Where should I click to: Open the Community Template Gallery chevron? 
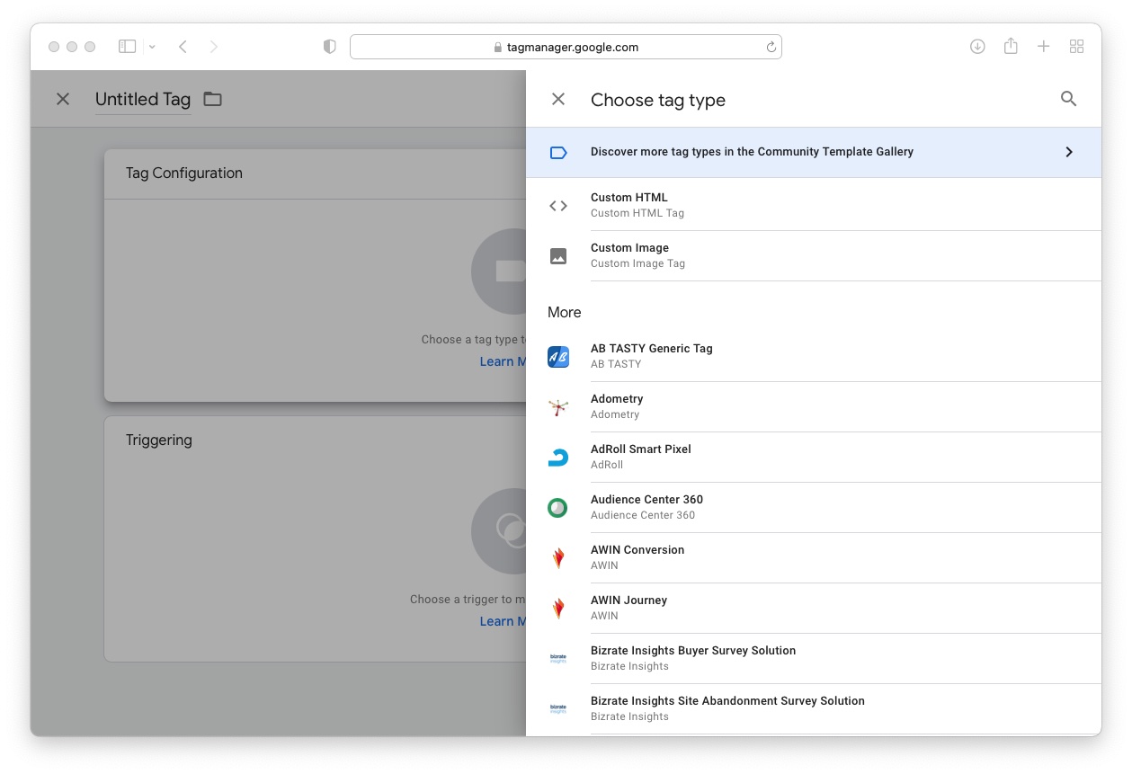coord(1069,152)
